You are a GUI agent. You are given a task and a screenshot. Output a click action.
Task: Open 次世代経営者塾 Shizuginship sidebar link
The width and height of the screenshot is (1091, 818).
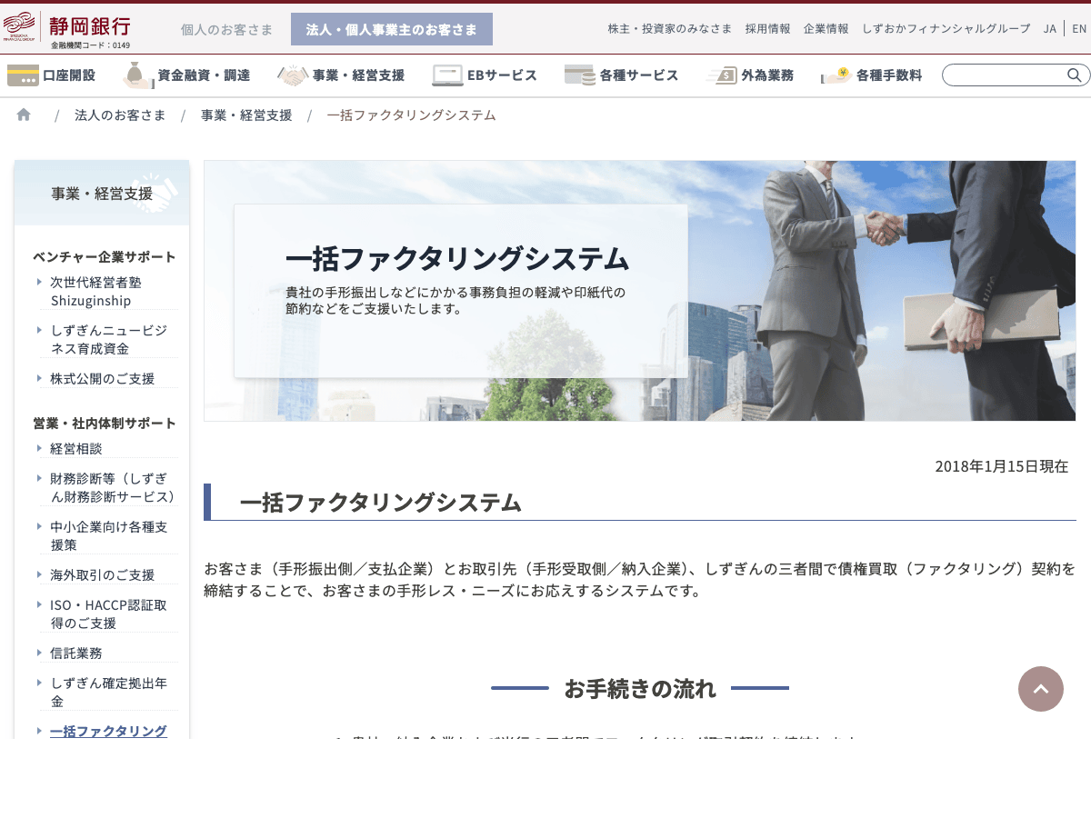pos(96,291)
